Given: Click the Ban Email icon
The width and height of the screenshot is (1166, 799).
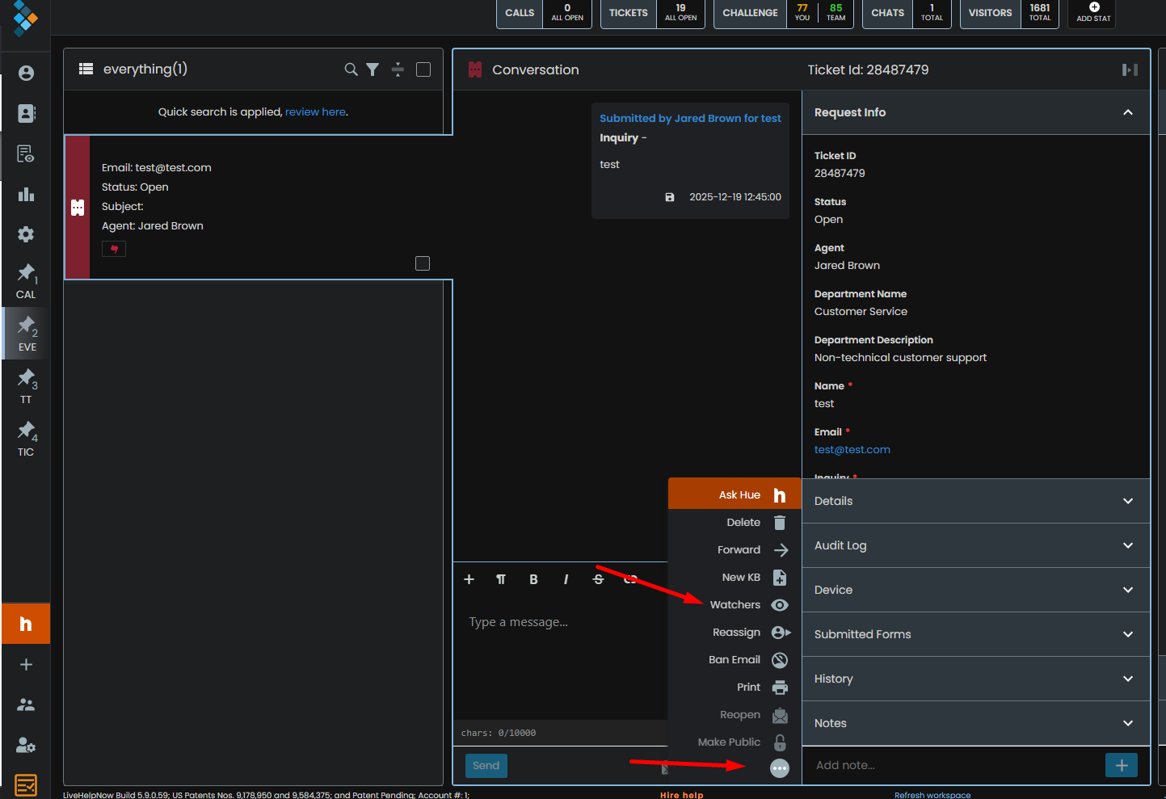Looking at the screenshot, I should pyautogui.click(x=779, y=660).
